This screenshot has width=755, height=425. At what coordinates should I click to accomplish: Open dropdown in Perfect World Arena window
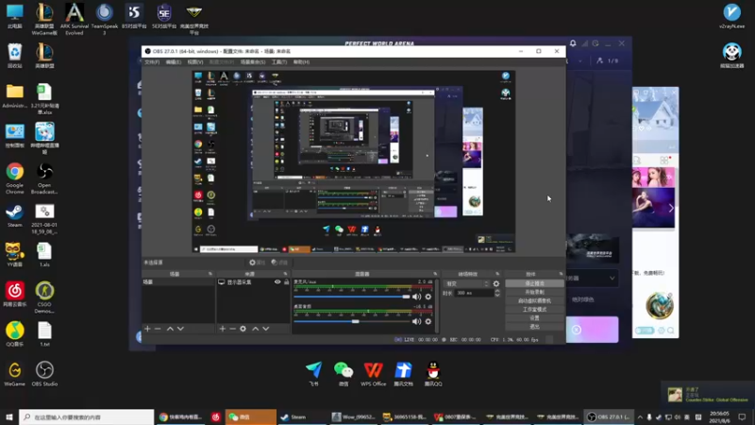[x=612, y=278]
